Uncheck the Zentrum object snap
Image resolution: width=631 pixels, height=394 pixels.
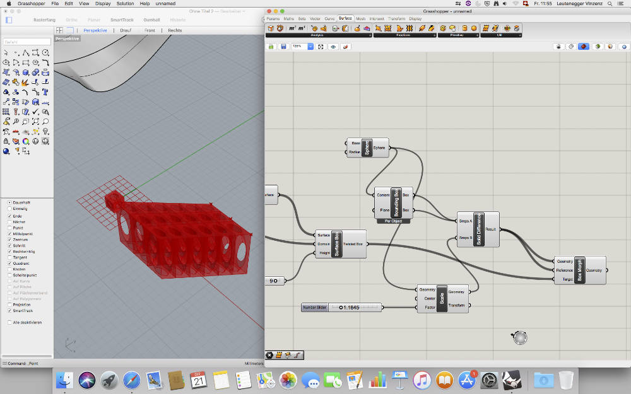coord(9,240)
